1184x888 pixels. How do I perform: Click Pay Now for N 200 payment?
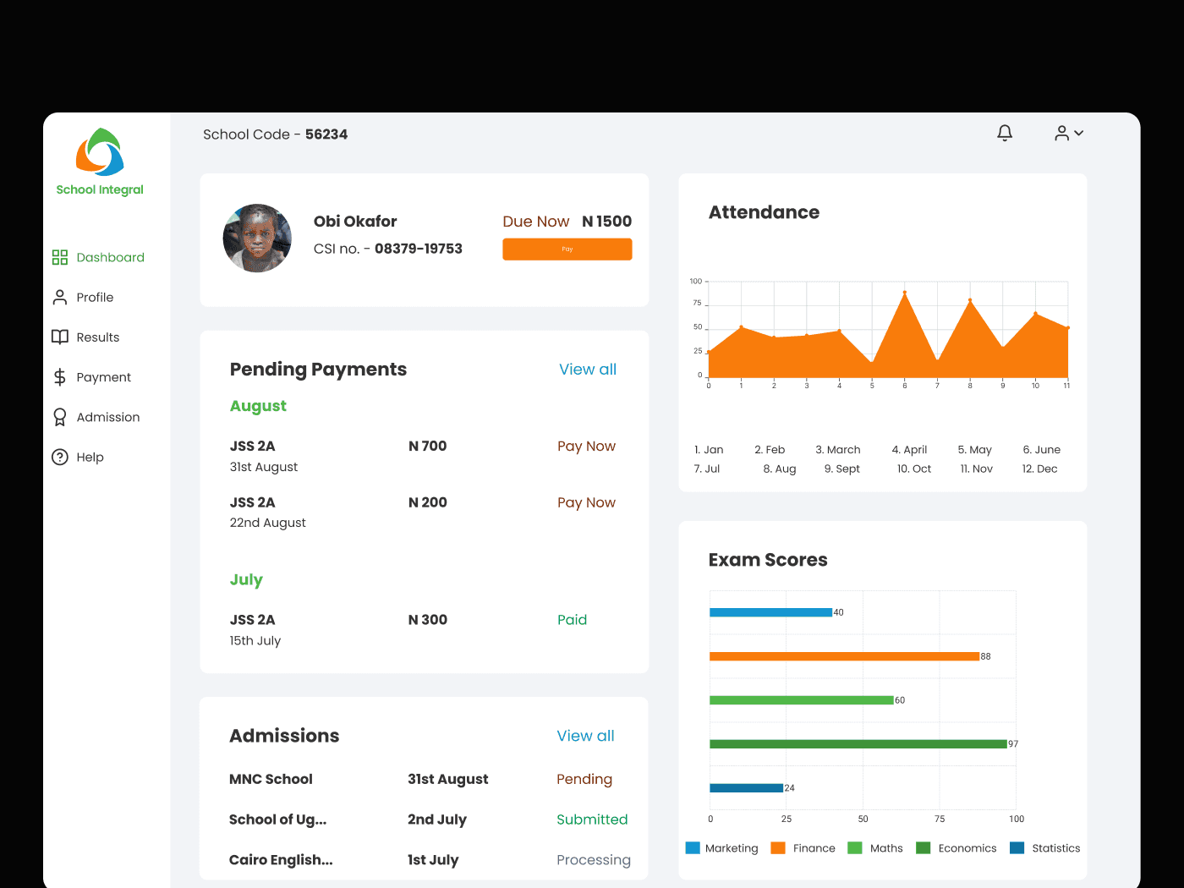point(586,502)
